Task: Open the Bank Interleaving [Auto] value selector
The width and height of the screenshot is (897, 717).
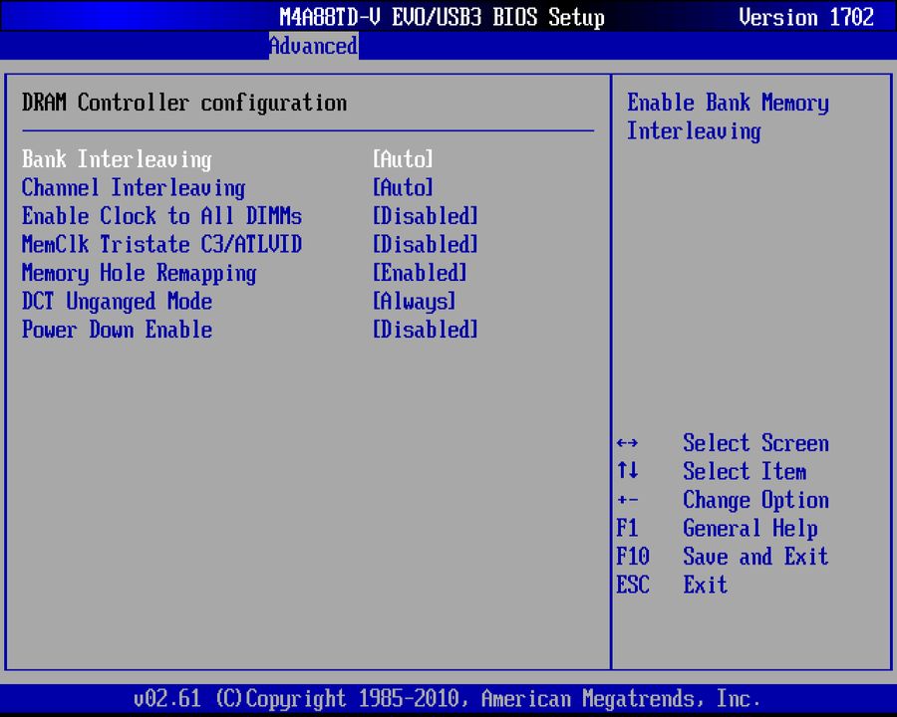Action: [403, 159]
